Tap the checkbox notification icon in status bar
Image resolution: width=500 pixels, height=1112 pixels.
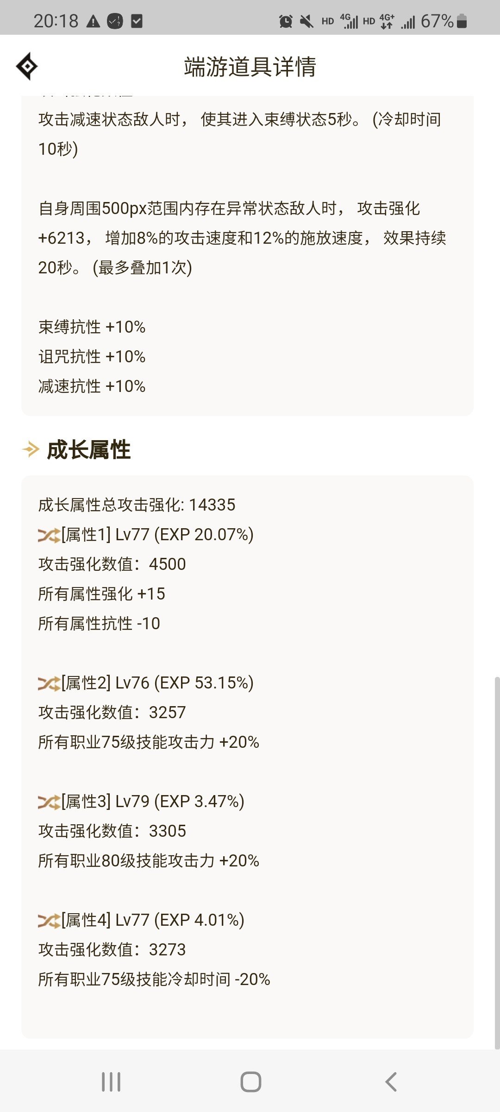click(137, 21)
